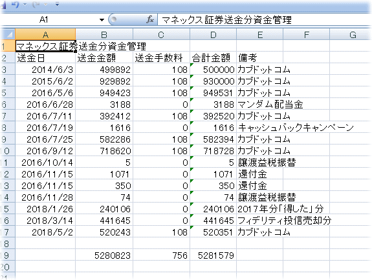Viewport: 372px width, 280px height.
Task: Open the Undo history dropdown arrow
Action: pos(25,5)
